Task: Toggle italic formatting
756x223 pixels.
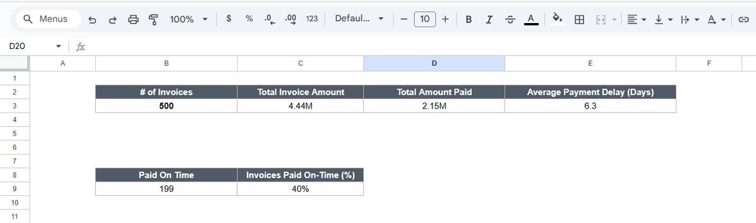Action: click(x=489, y=19)
